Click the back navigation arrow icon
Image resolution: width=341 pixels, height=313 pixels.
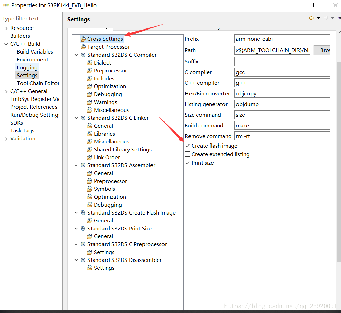312,18
